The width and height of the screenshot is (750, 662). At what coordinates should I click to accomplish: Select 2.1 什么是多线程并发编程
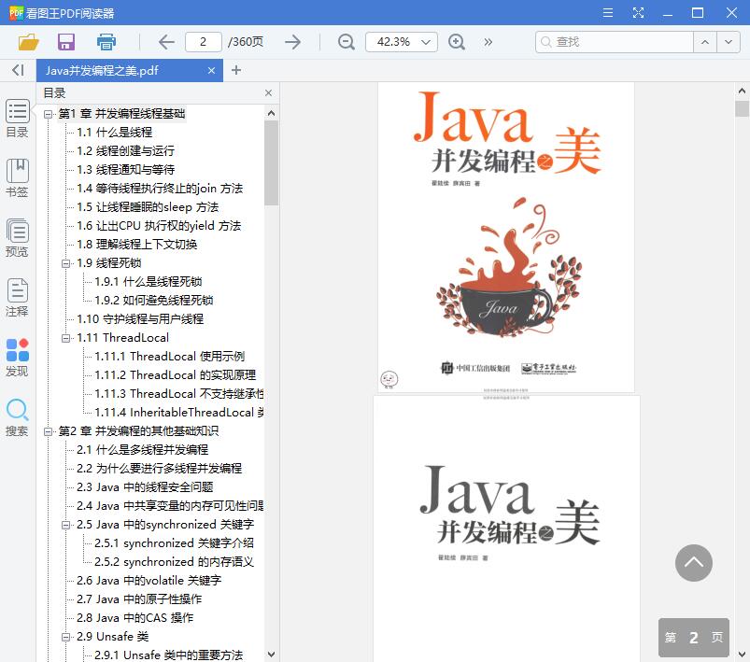point(143,450)
